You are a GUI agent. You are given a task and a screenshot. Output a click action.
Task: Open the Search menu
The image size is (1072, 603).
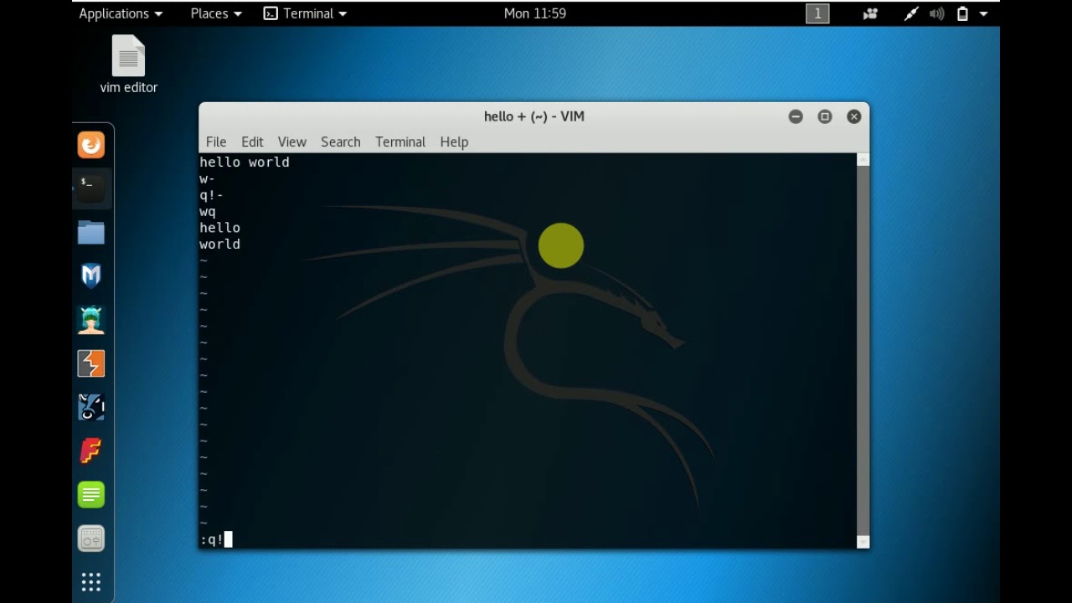pyautogui.click(x=341, y=142)
